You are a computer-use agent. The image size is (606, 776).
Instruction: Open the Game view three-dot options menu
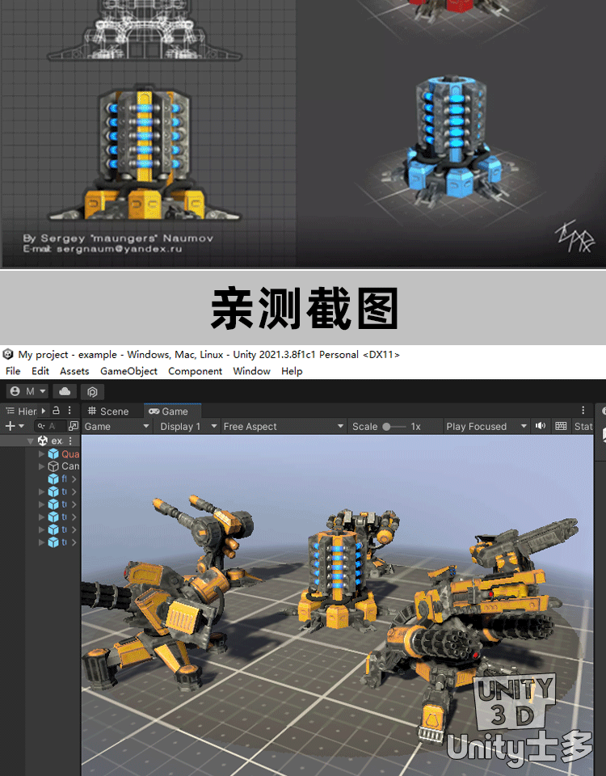(583, 411)
